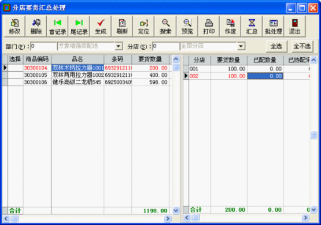
Task: Click the 分店 column header in right table
Action: (x=200, y=60)
